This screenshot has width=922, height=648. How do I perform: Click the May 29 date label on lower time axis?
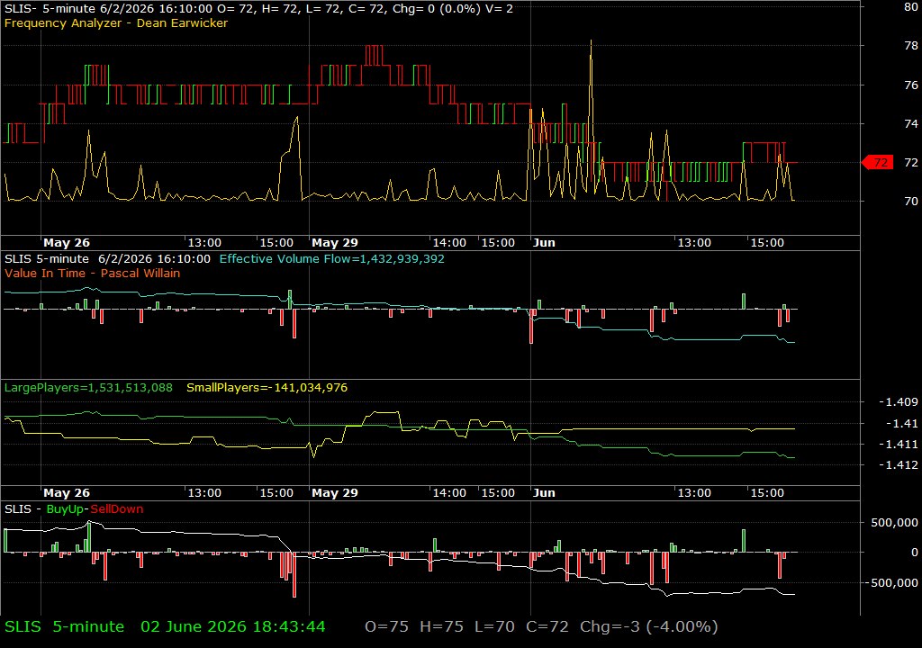(335, 493)
